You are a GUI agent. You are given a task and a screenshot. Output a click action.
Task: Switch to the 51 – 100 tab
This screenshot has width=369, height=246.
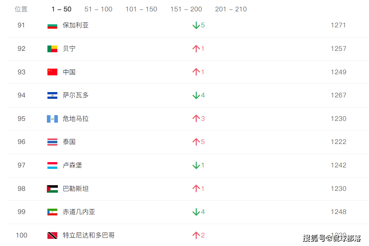pos(98,9)
